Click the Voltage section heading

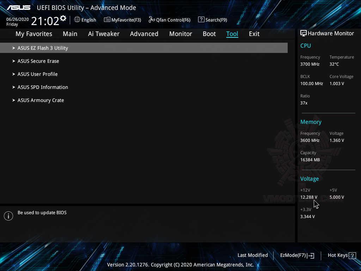[310, 179]
